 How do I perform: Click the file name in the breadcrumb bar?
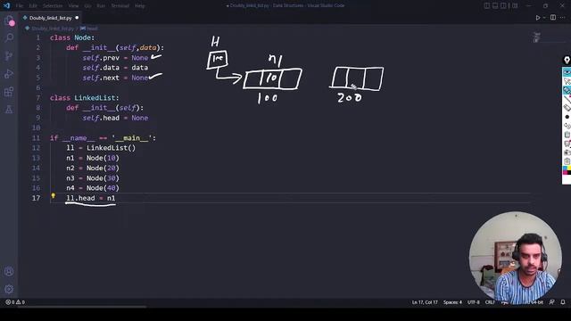pos(53,29)
